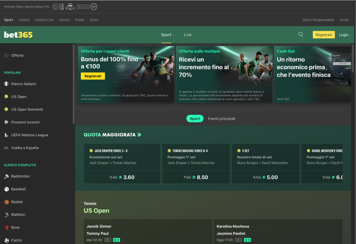Select the 3.60 odds for Jack Draper vince 3-0
The width and height of the screenshot is (356, 244).
[122, 177]
